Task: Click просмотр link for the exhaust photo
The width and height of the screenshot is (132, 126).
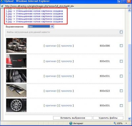Action: click(66, 91)
